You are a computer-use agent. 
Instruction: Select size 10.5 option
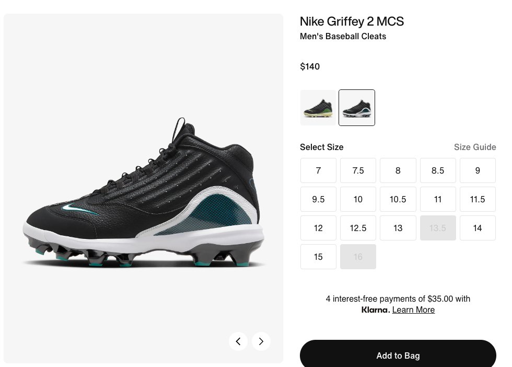coord(398,199)
